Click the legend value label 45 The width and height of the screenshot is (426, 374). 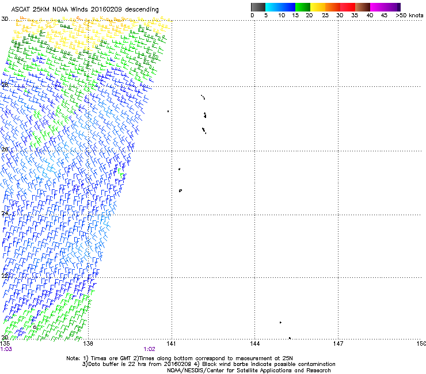pyautogui.click(x=384, y=16)
